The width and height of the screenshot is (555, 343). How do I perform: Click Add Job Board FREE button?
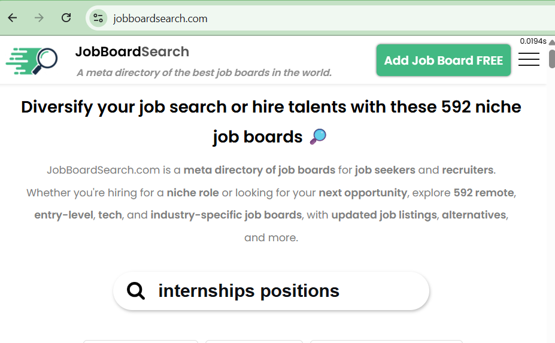tap(443, 60)
